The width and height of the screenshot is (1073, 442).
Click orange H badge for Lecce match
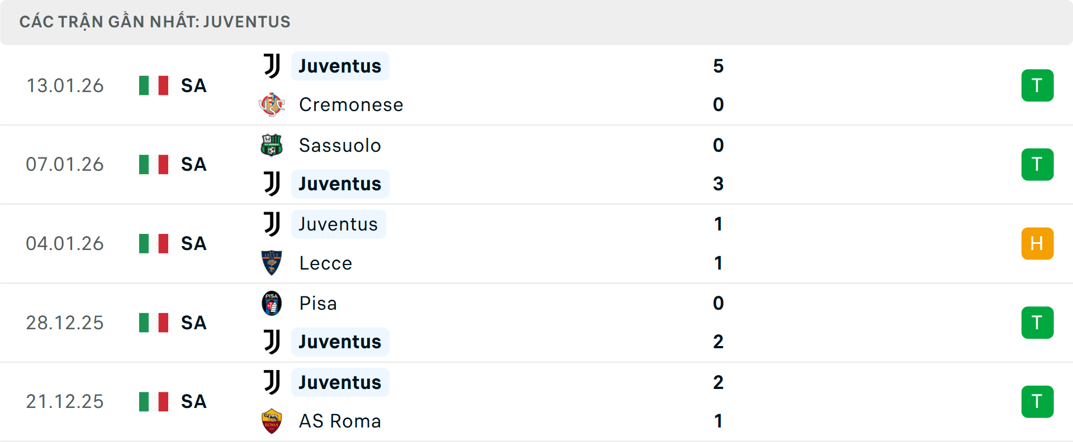pos(1037,244)
